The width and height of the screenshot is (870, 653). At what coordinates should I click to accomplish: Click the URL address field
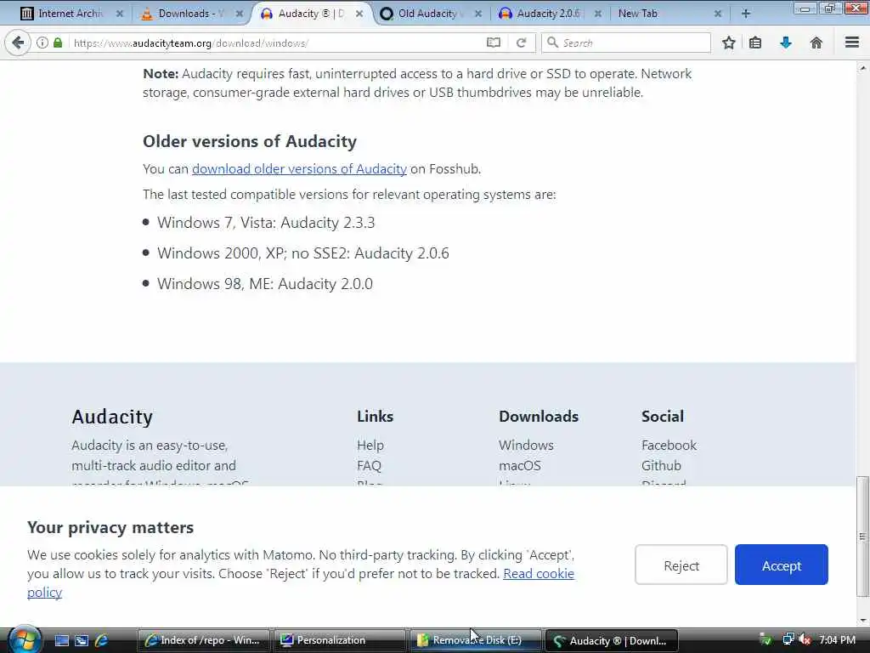(276, 43)
